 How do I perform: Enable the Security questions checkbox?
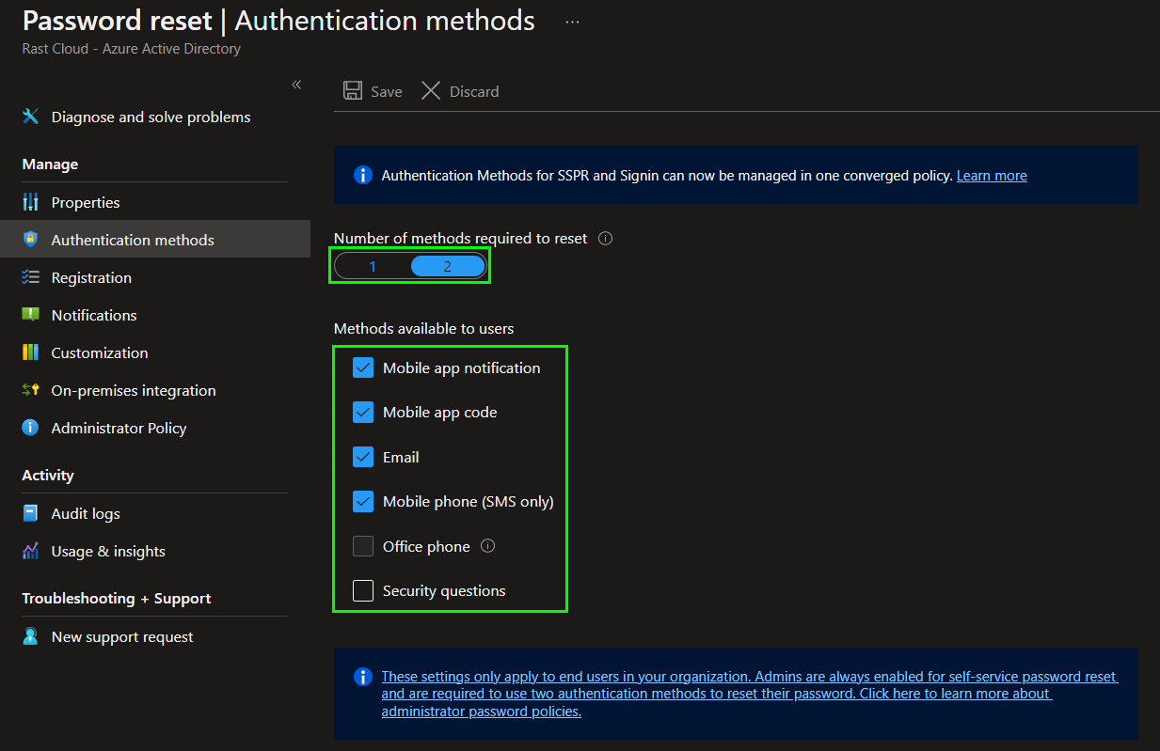(363, 590)
